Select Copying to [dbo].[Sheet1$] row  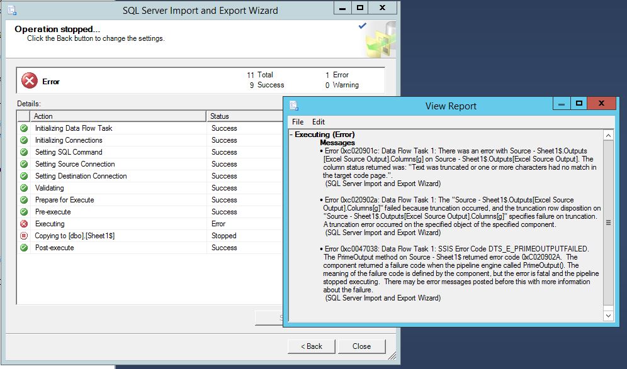(x=150, y=236)
